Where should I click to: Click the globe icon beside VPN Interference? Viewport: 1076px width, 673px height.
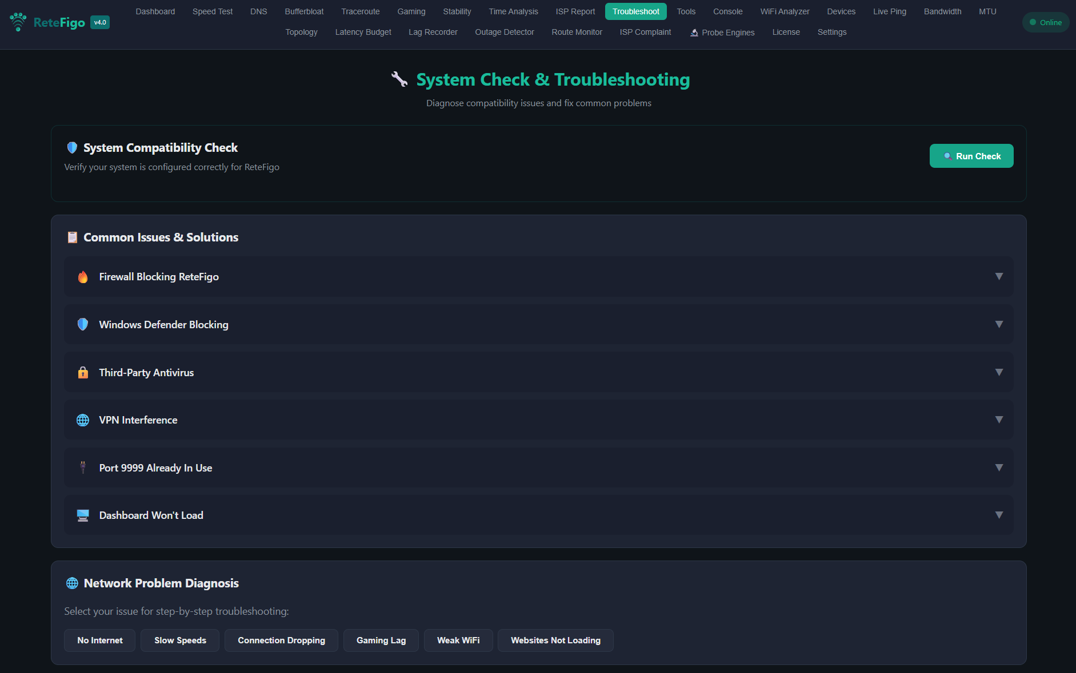point(83,420)
